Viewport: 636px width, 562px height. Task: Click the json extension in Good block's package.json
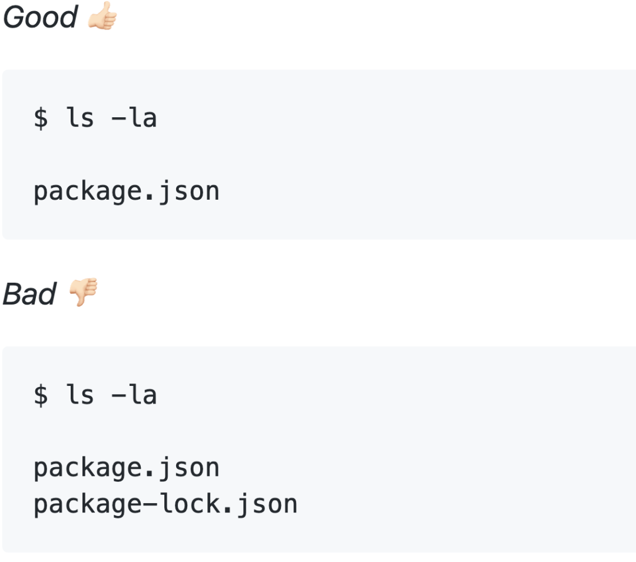(188, 192)
